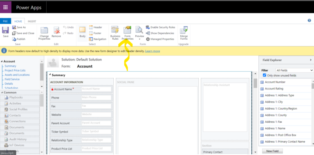Open the help question mark icon
Viewport: 314px width, 155px height.
point(310,20)
